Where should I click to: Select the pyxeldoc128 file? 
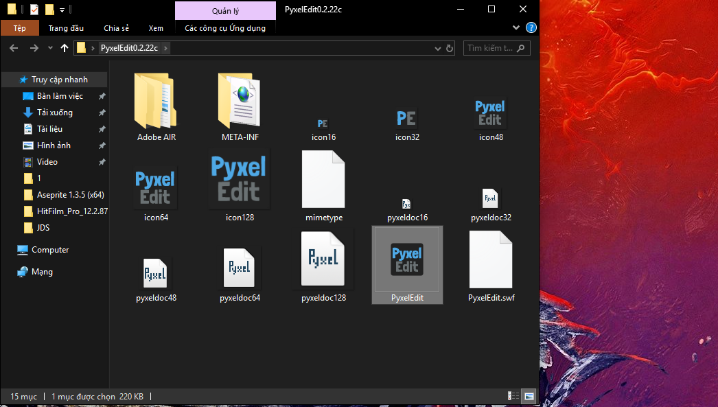(323, 261)
